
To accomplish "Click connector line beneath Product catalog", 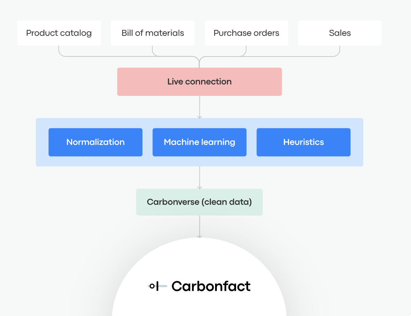I will [59, 51].
